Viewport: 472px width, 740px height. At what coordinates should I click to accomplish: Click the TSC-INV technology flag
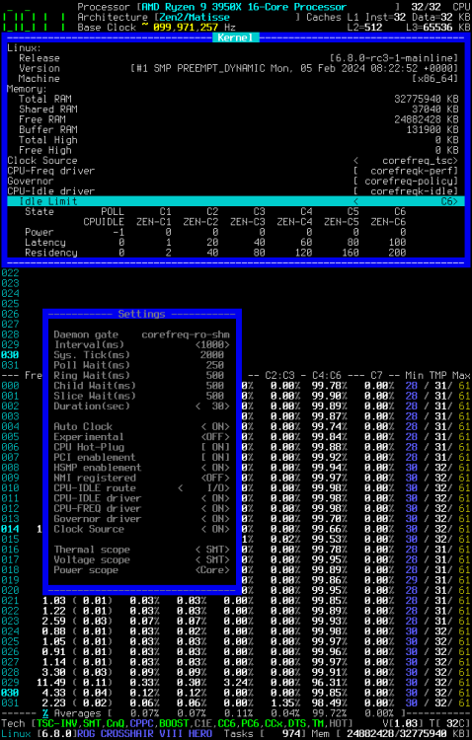click(x=56, y=723)
